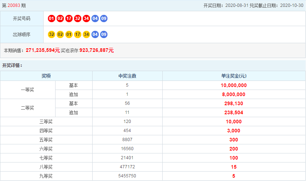The width and height of the screenshot is (306, 181).
Task: Click seventh prize amount 100
Action: (234, 158)
